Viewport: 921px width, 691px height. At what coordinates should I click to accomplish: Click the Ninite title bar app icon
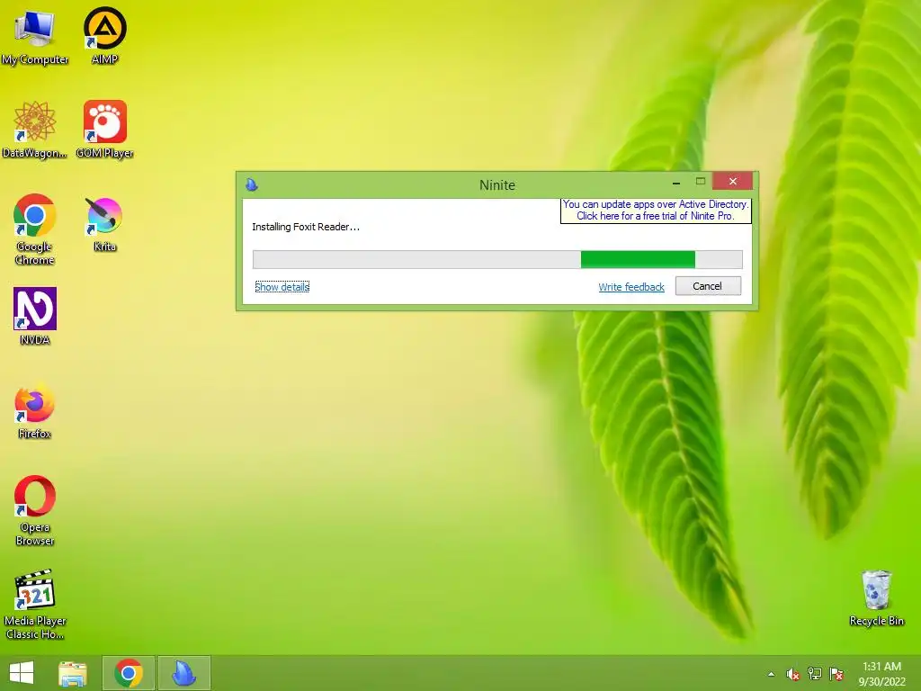click(x=252, y=184)
